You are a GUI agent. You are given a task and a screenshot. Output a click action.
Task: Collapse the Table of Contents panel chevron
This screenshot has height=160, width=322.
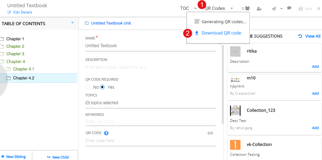(x=72, y=23)
